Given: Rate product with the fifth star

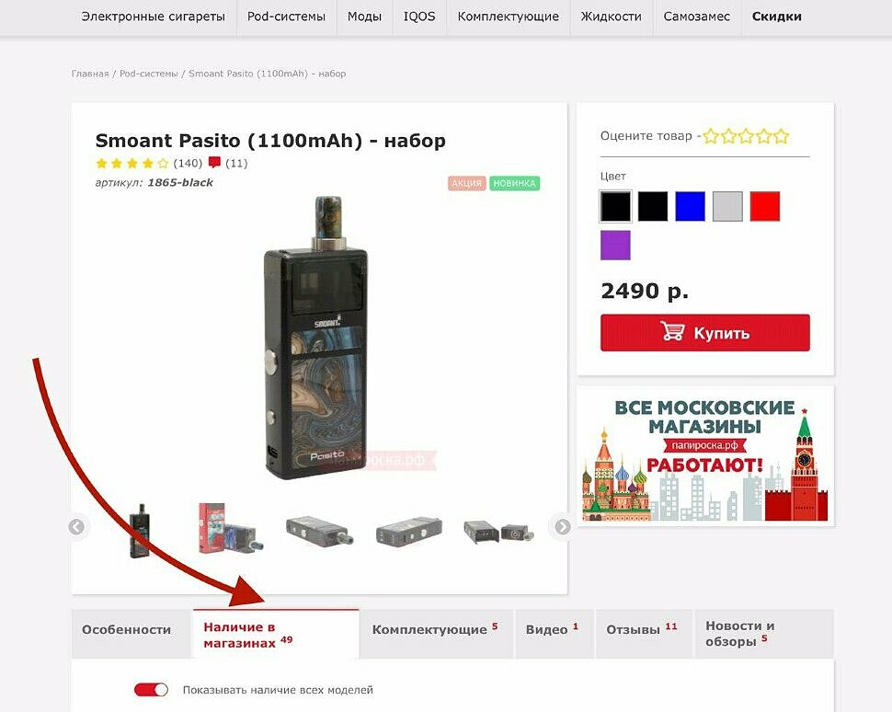Looking at the screenshot, I should click(x=782, y=136).
